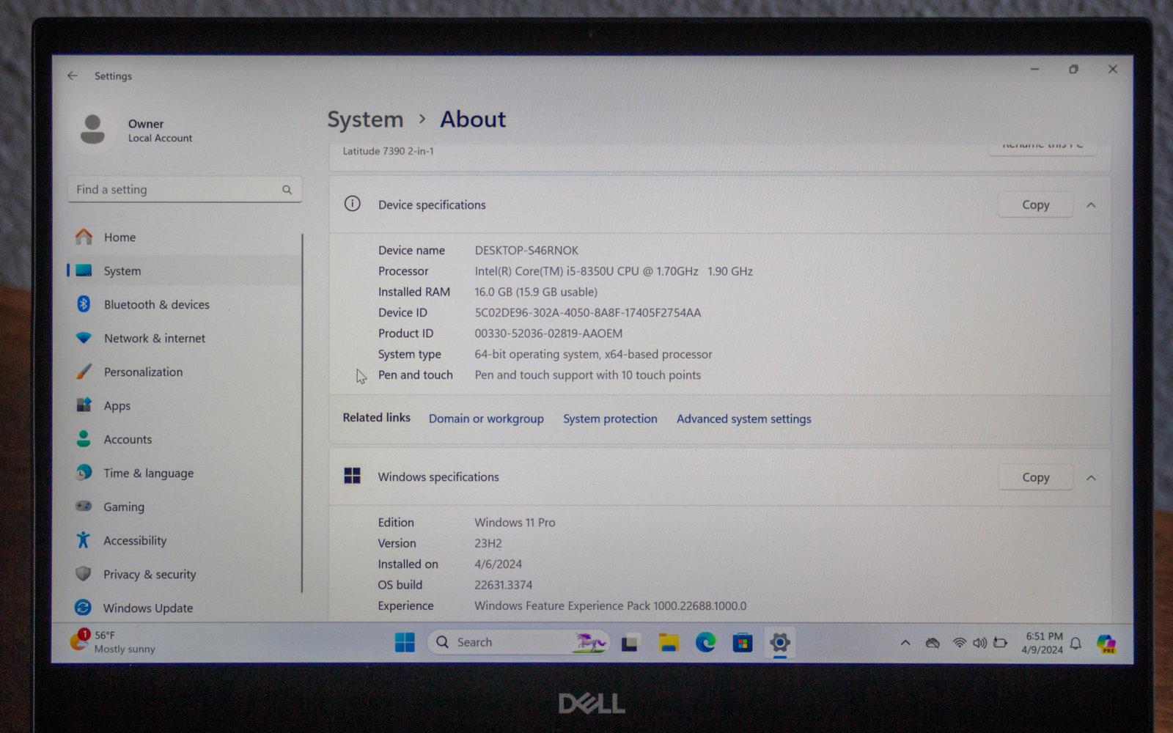This screenshot has width=1173, height=733.
Task: Open Advanced system settings link
Action: coord(743,419)
